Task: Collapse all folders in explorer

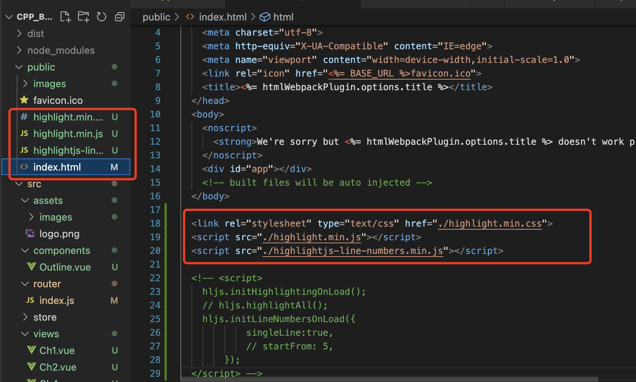Action: [120, 17]
